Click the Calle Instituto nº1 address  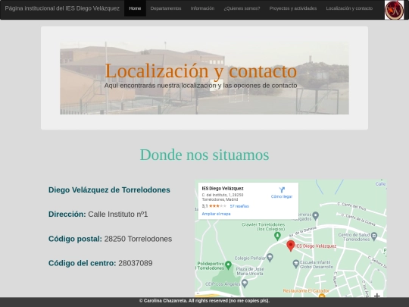[118, 215]
